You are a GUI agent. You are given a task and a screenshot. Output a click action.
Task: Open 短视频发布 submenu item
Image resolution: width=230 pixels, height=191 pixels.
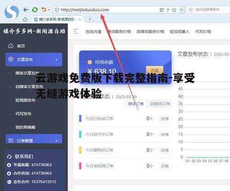[x=25, y=100]
